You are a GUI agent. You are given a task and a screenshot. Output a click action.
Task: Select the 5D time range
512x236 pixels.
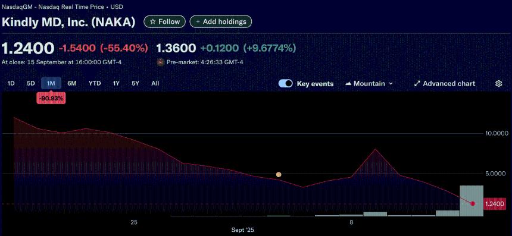31,83
